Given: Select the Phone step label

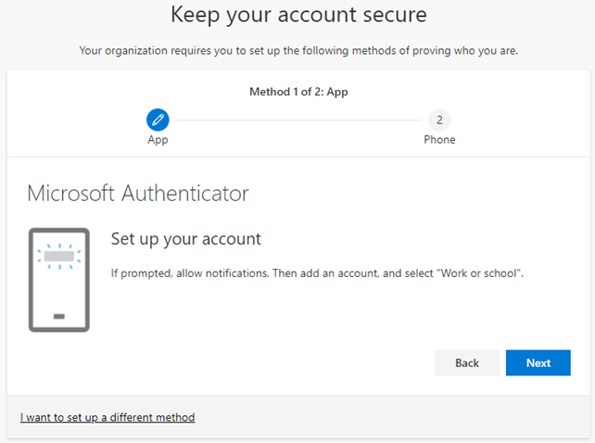Looking at the screenshot, I should 439,140.
